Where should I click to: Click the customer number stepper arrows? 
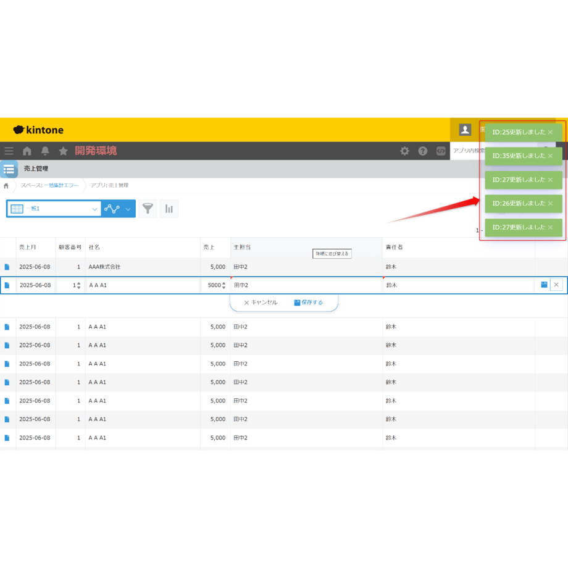tap(78, 285)
